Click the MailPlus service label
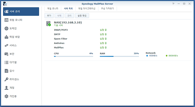Viewport: 195px width, 107px height. (x=59, y=48)
